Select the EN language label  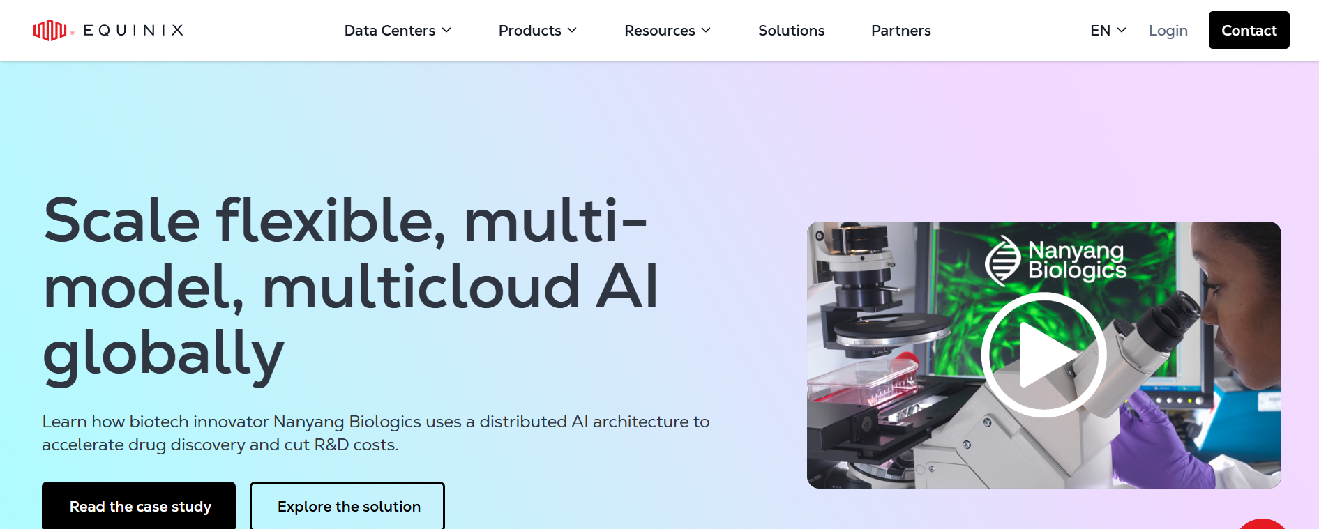[x=1100, y=31]
